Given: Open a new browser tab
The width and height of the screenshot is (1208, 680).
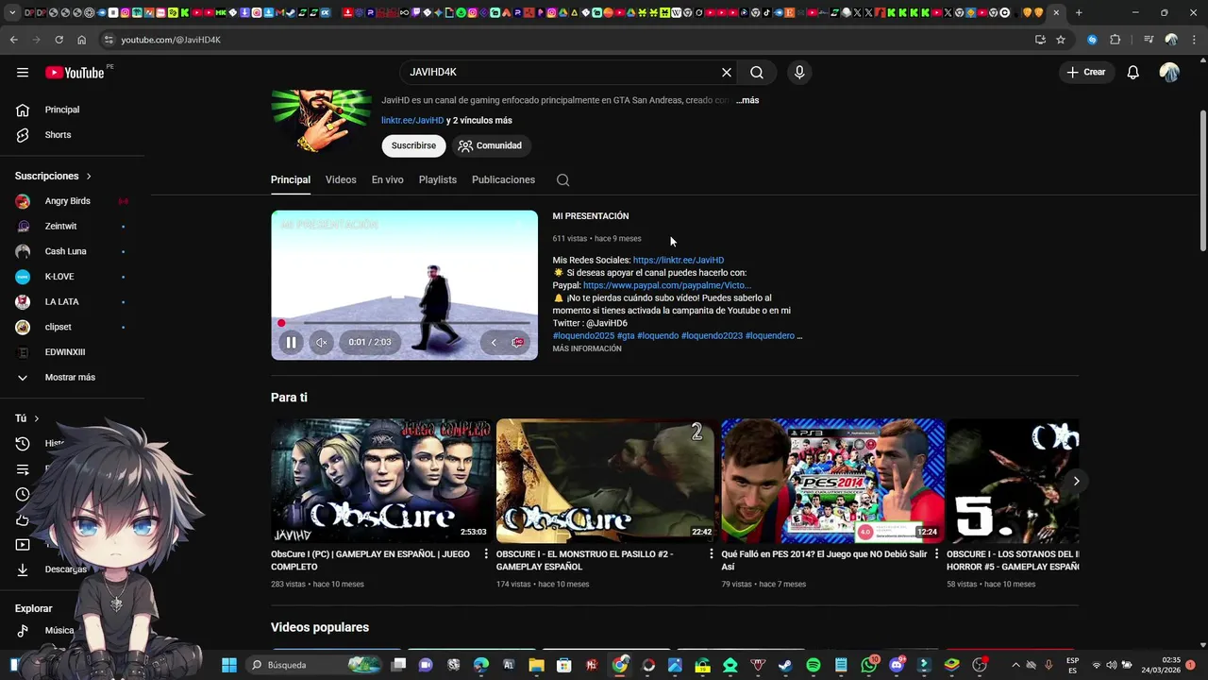Looking at the screenshot, I should click(1079, 12).
